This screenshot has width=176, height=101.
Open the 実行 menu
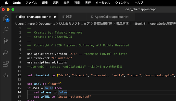pos(88,3)
